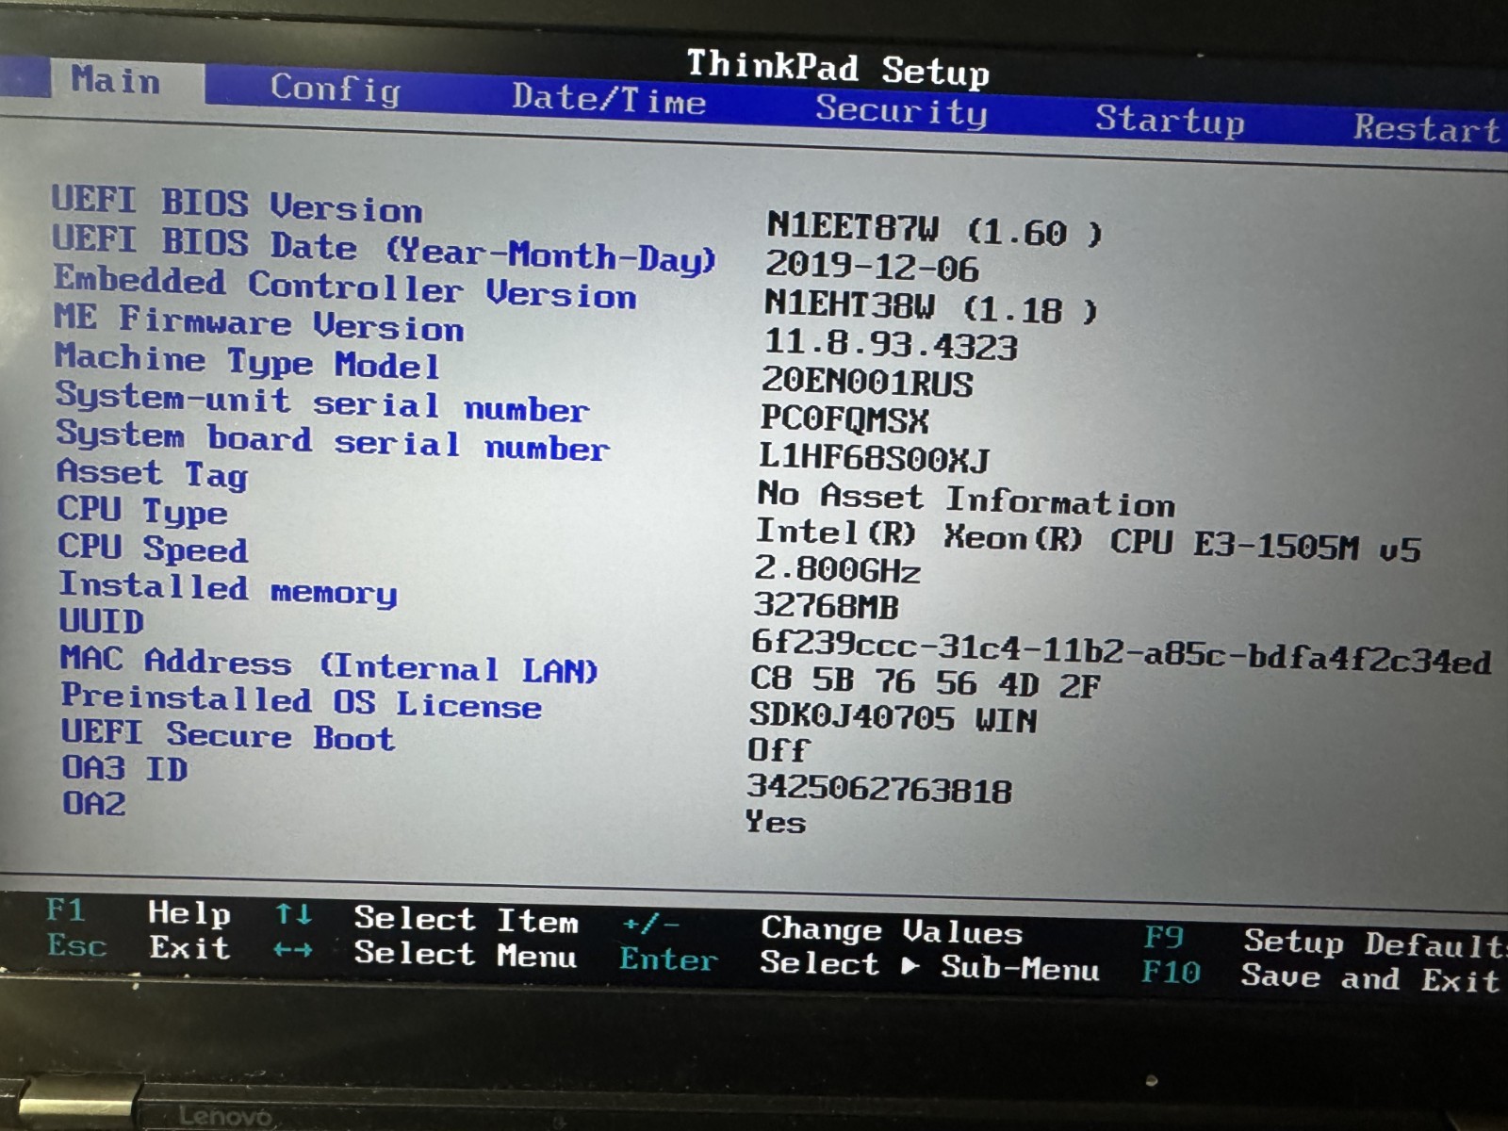Select No Asset Information value
Image resolution: width=1508 pixels, height=1131 pixels.
(x=966, y=499)
